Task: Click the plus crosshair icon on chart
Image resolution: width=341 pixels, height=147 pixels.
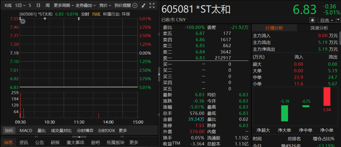Action: coord(23,21)
